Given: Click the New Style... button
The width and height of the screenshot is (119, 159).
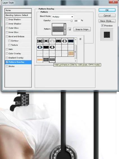Looking at the screenshot, I should point(107,21).
